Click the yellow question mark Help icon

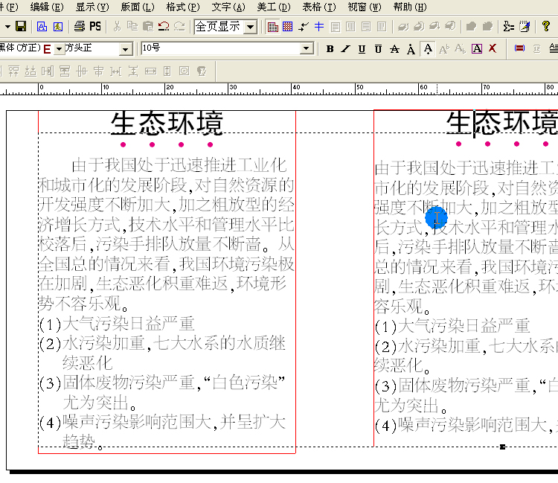pos(545,27)
